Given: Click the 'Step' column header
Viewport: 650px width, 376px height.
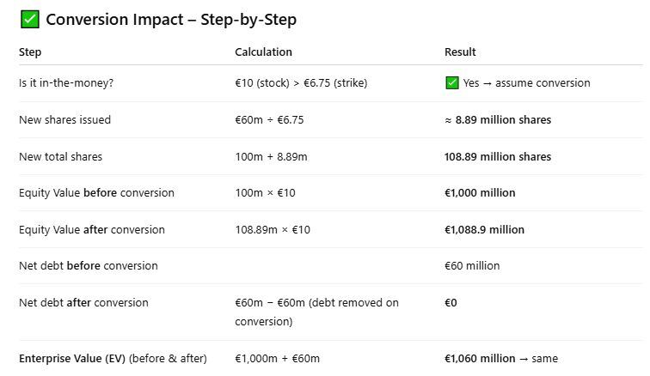Looking at the screenshot, I should (30, 52).
